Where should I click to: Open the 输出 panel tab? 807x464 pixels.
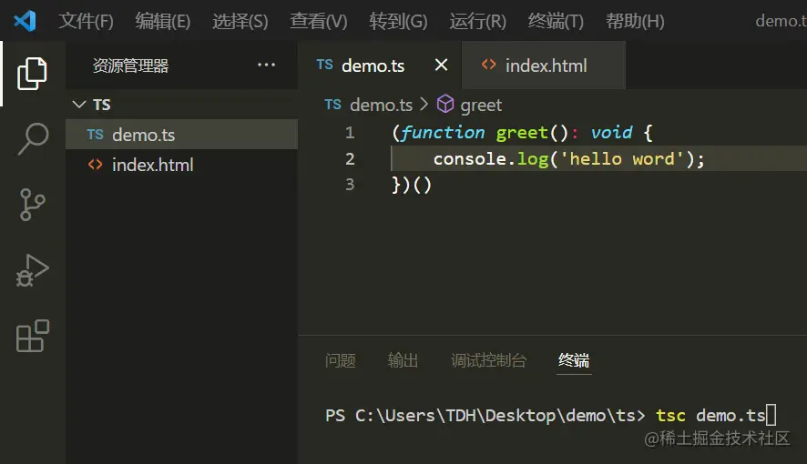tap(403, 360)
